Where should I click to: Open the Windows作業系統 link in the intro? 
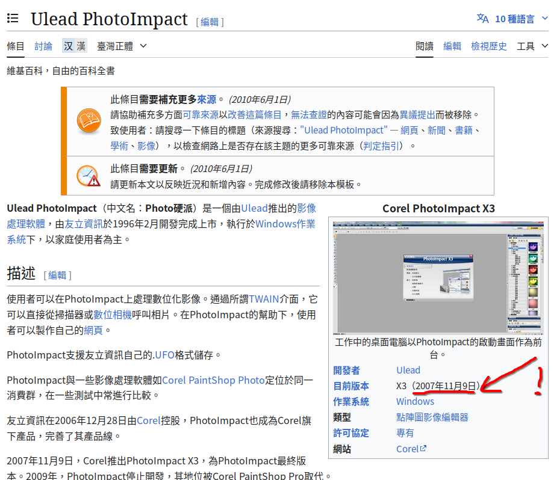click(285, 224)
